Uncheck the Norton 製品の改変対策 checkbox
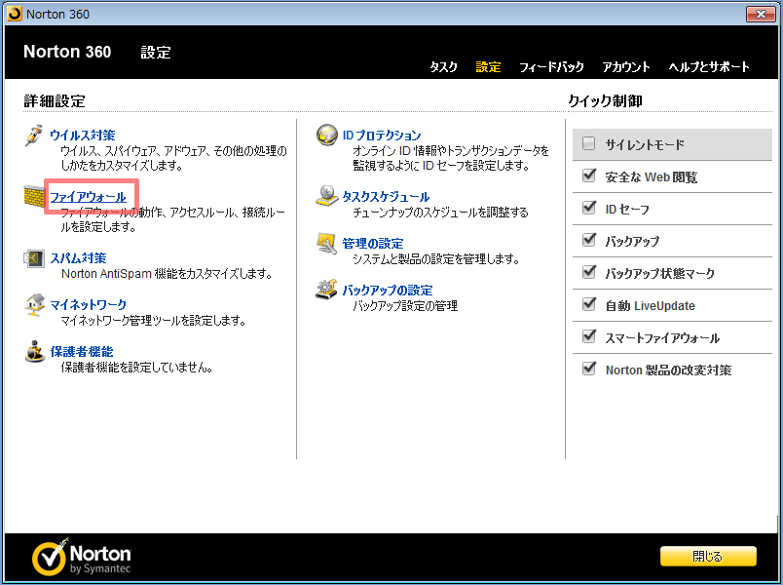Image resolution: width=783 pixels, height=585 pixels. click(x=589, y=369)
